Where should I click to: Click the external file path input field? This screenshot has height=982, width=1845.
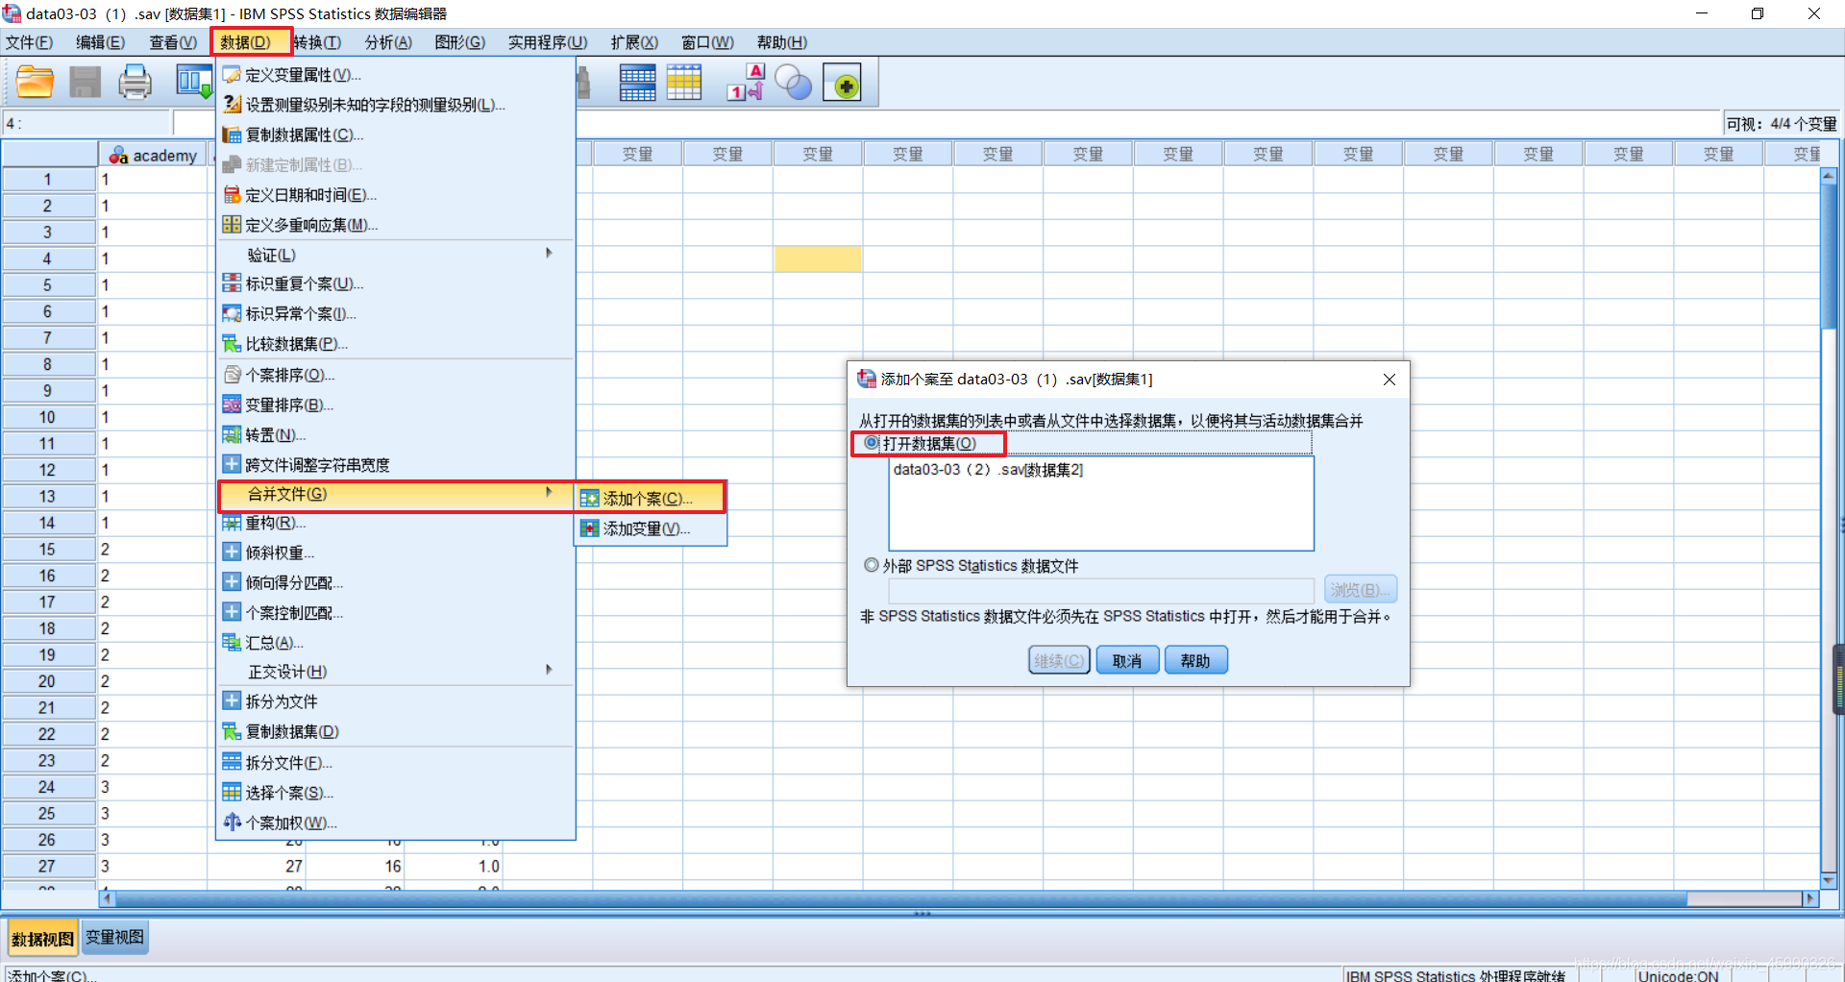tap(1101, 590)
